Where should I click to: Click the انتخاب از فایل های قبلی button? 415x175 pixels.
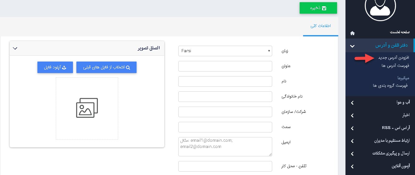click(106, 67)
